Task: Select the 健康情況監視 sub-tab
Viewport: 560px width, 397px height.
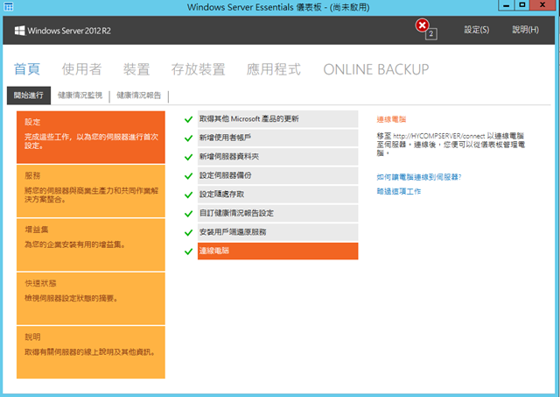Action: 80,96
